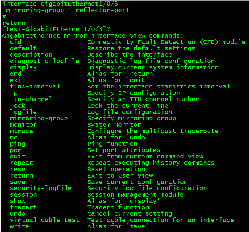Click the 'flow-interval' command entry

pos(35,87)
